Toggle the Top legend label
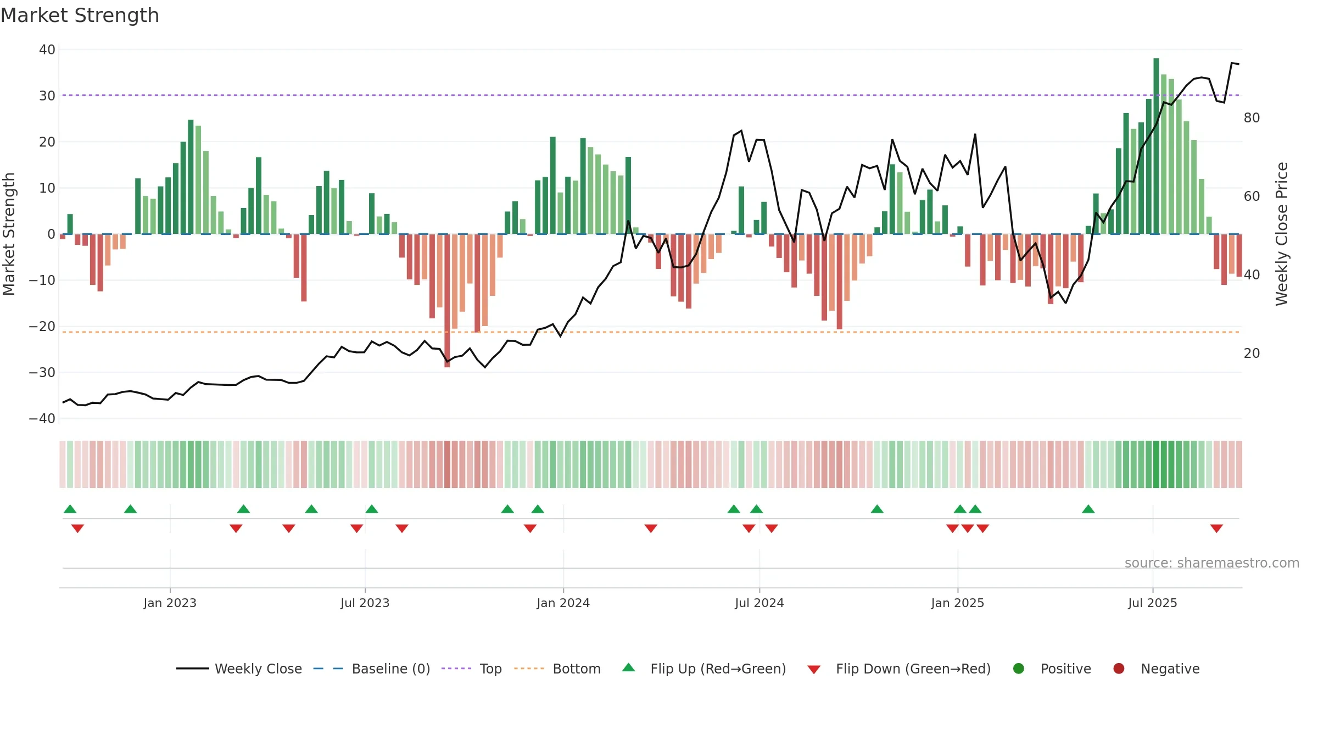This screenshot has width=1318, height=741. tap(490, 669)
